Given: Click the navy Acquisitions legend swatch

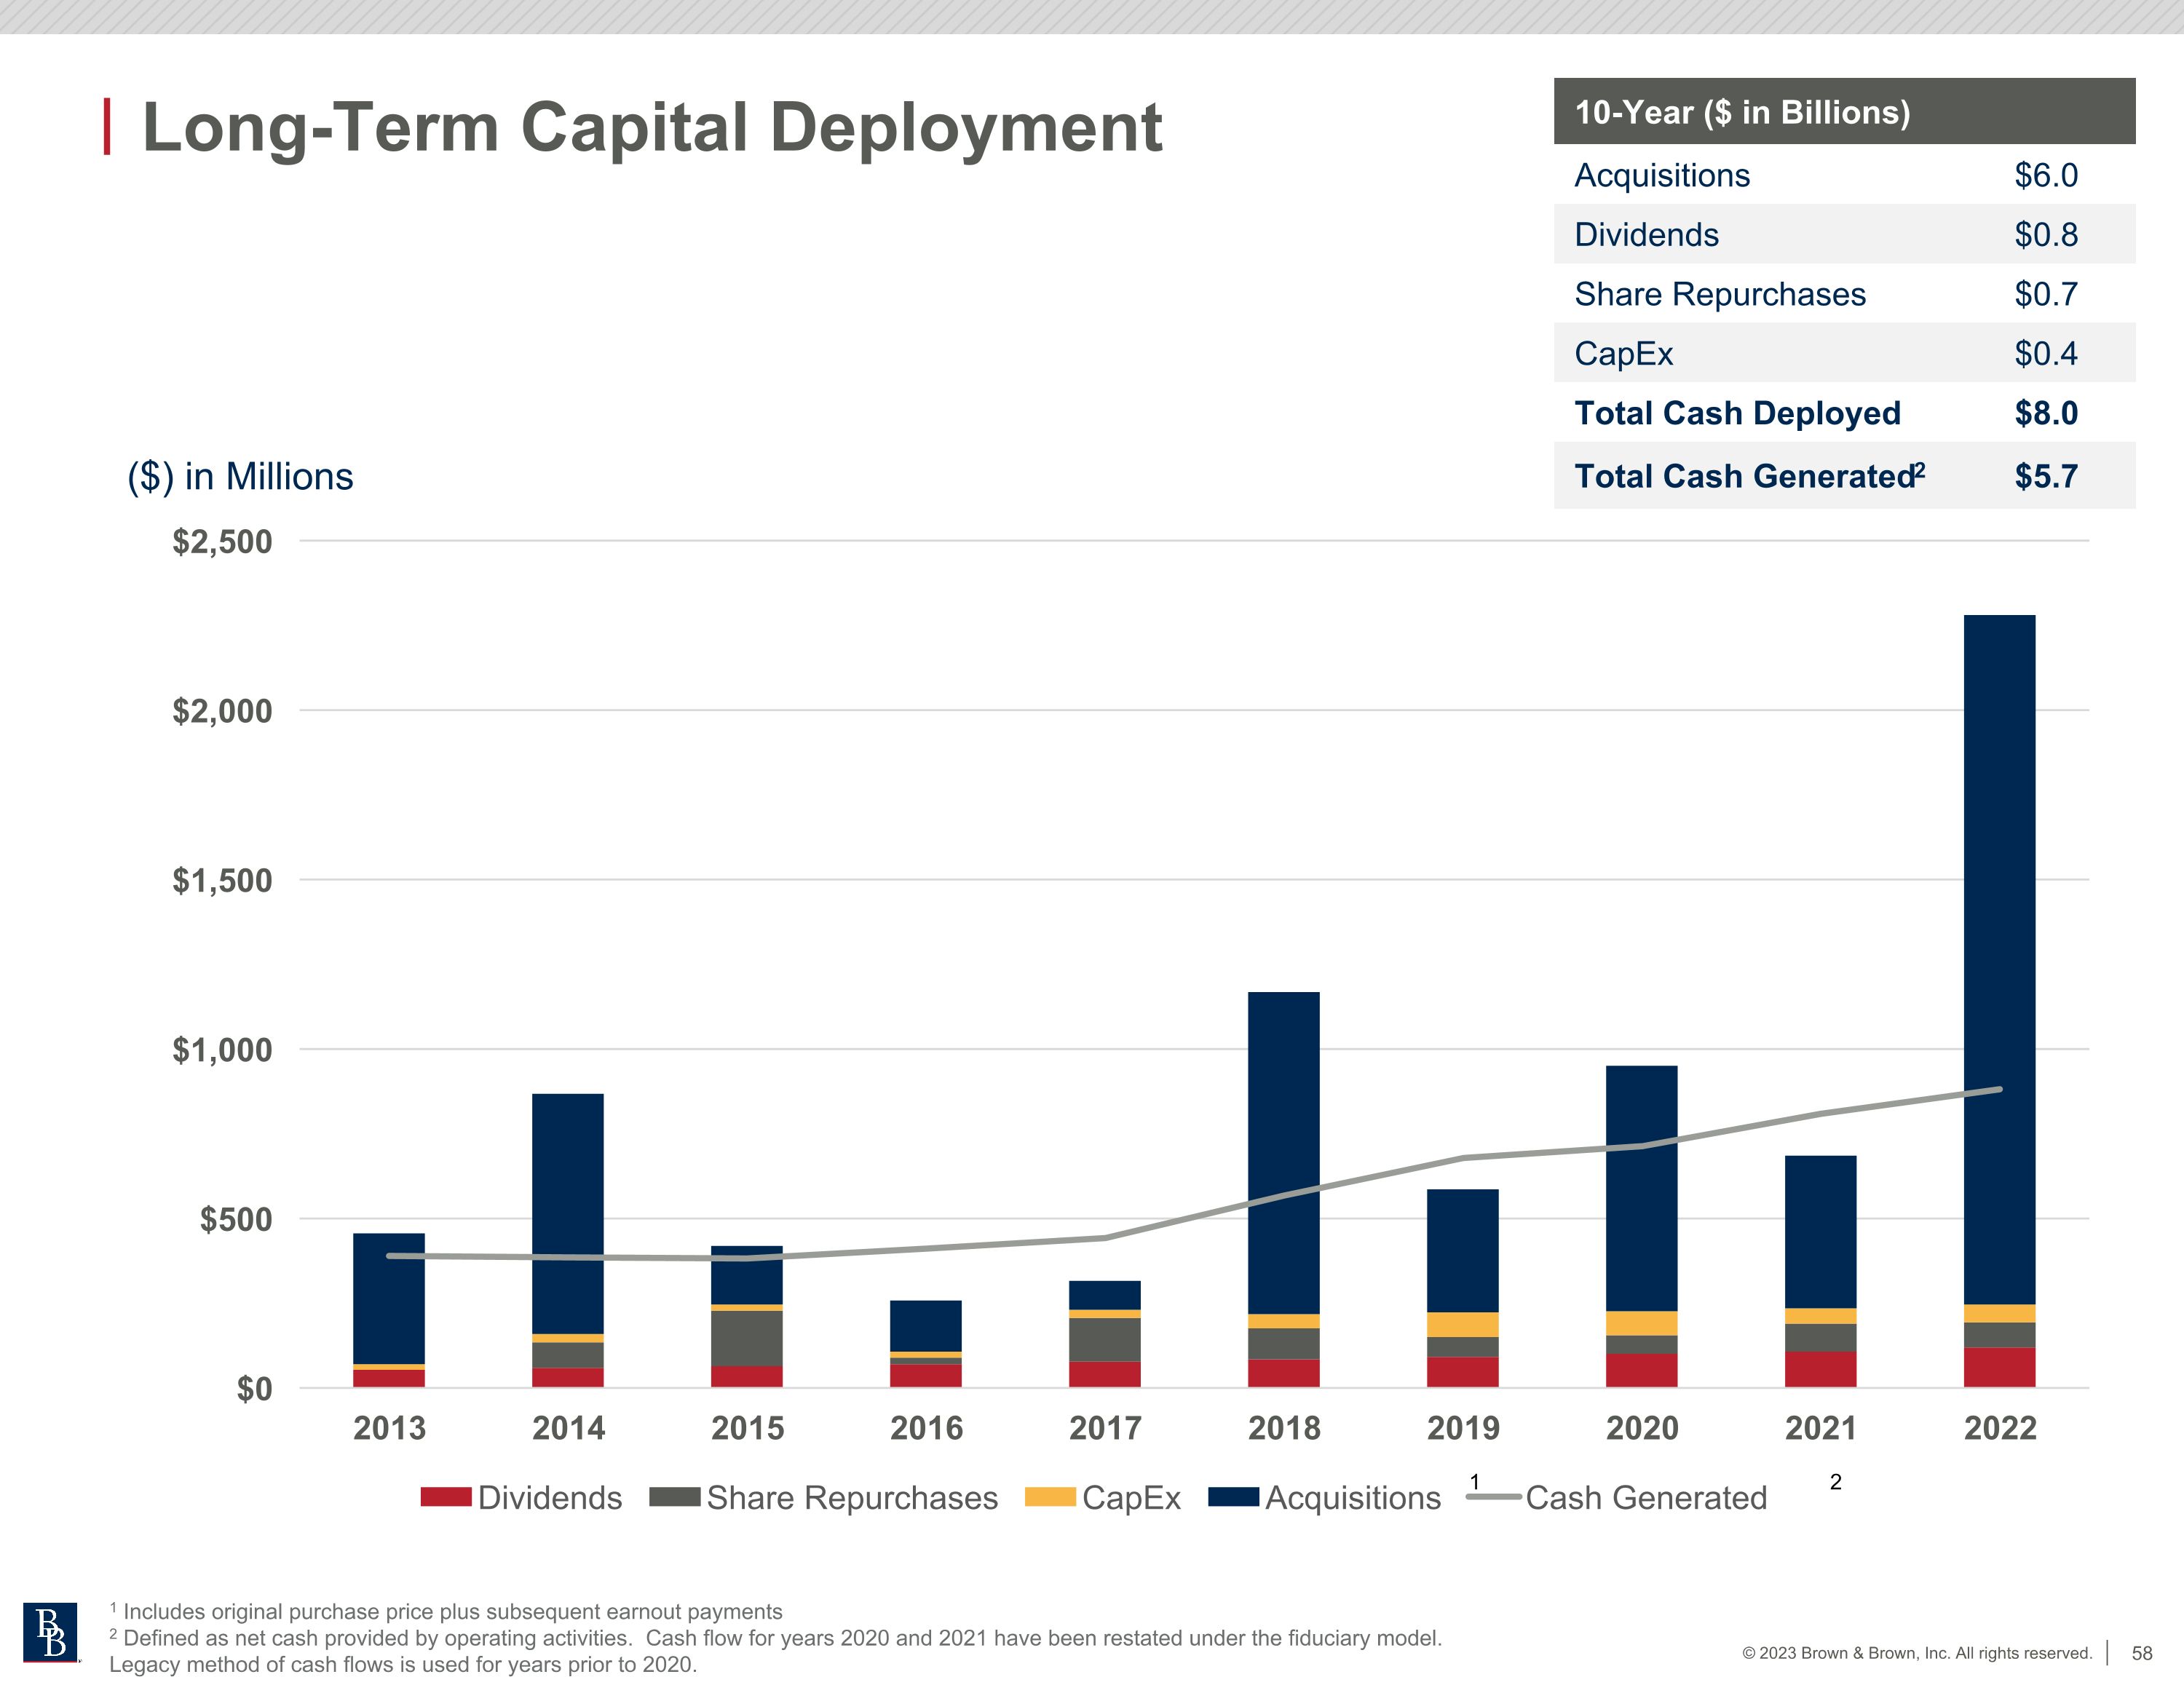Looking at the screenshot, I should (x=1234, y=1497).
